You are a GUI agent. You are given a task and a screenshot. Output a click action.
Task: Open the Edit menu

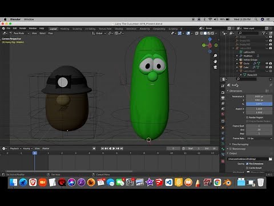click(x=15, y=29)
